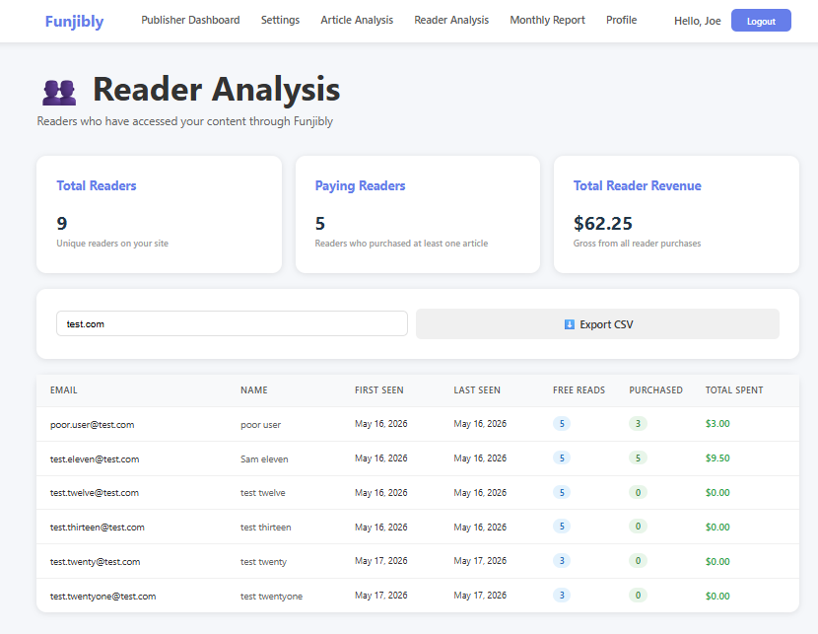This screenshot has height=634, width=818.
Task: Click the TOTAL SPENT column header
Action: (734, 389)
